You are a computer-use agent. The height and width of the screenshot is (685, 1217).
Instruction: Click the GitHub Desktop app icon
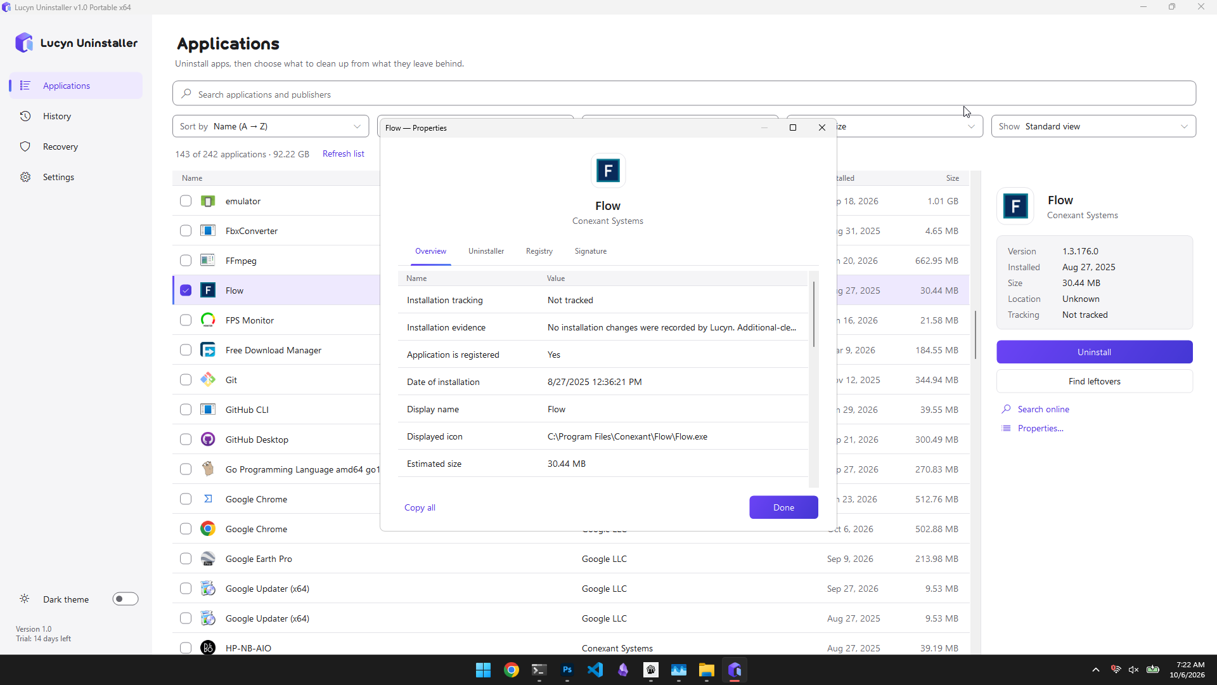(x=208, y=440)
